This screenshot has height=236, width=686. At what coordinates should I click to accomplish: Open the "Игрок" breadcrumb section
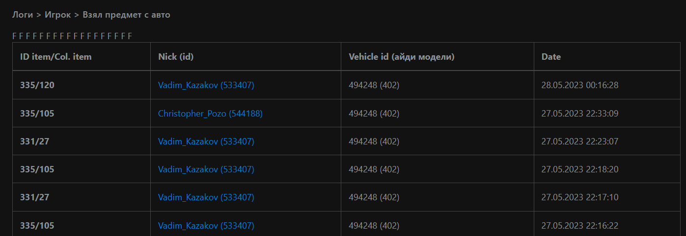57,15
